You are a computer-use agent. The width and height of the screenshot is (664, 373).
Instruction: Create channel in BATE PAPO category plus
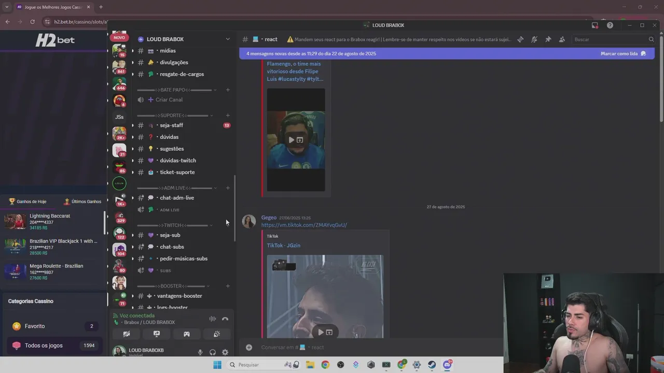coord(228,90)
